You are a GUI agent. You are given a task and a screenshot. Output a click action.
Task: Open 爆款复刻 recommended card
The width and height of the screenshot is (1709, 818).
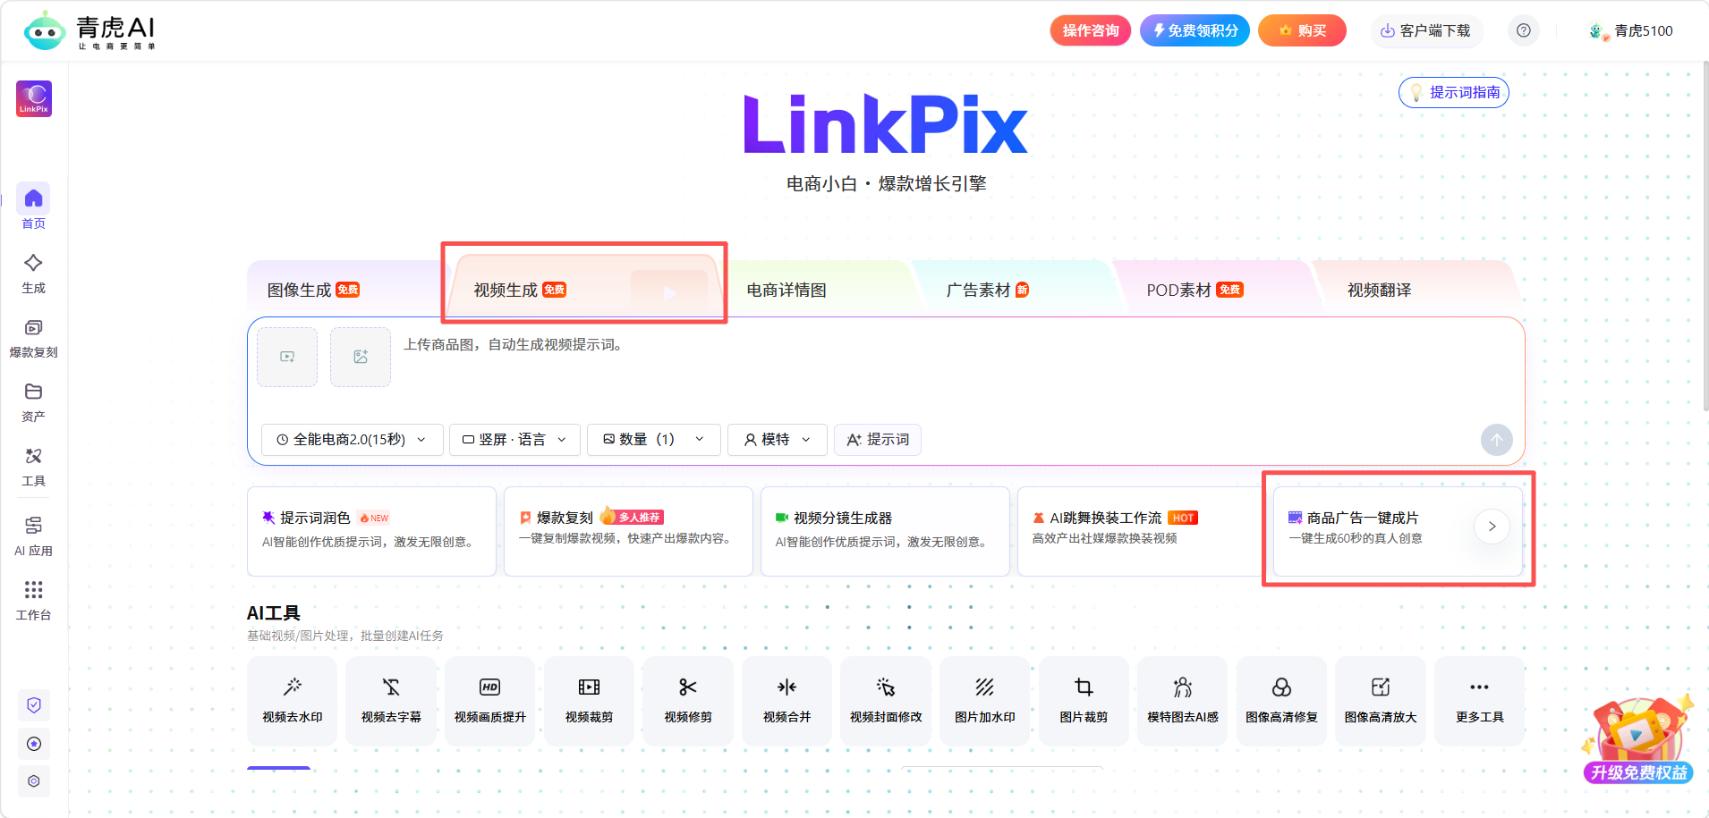pos(628,531)
